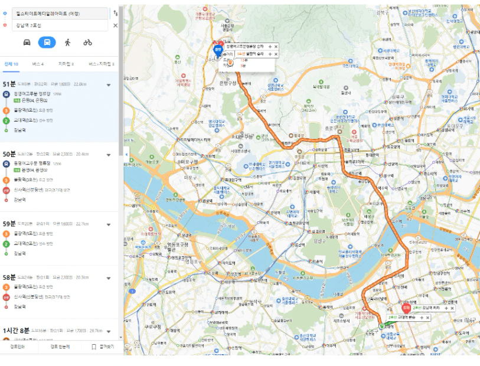Screen dimensions: 480x366
Task: Click the print route button at bottom left
Action: coord(17,347)
